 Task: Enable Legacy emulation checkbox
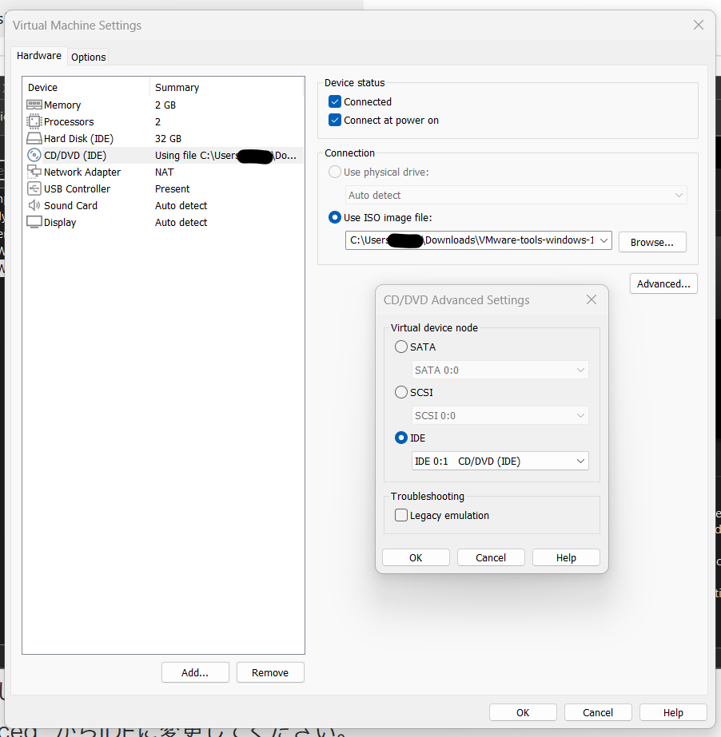[x=401, y=516]
